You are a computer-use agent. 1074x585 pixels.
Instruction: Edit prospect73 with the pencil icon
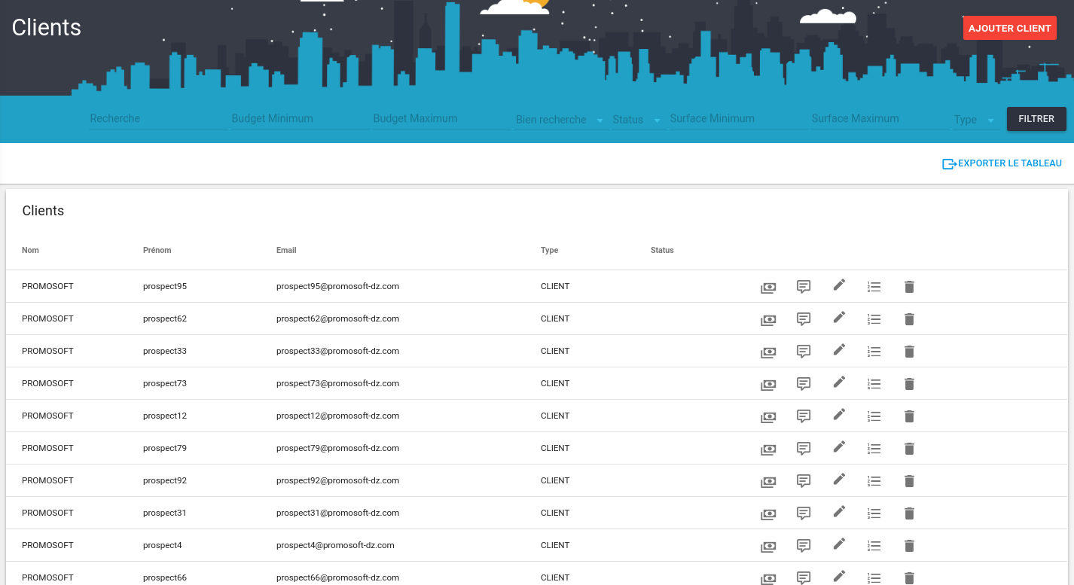tap(839, 382)
